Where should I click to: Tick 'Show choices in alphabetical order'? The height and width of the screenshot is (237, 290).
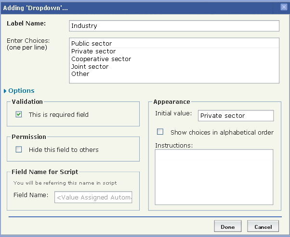160,132
